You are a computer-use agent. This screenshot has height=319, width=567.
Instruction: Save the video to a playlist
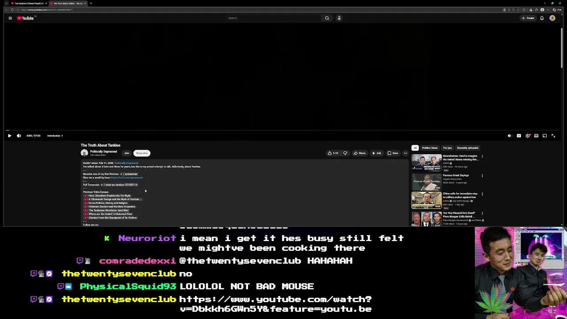click(393, 153)
